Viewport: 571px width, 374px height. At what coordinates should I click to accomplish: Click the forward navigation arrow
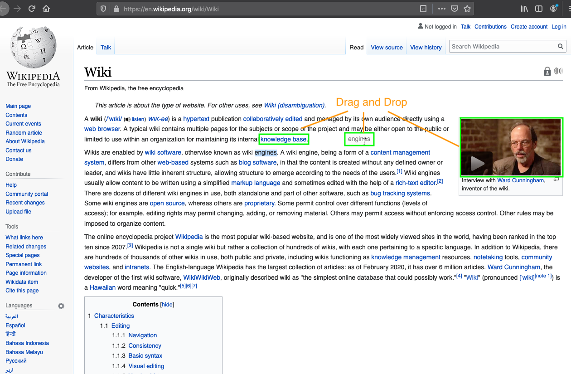(x=17, y=9)
